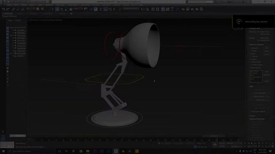Activate the Select and Place tool

71,9
